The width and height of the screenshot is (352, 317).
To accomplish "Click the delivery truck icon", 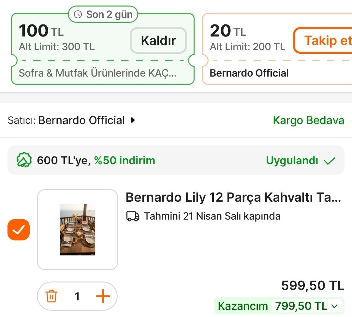I will click(133, 216).
